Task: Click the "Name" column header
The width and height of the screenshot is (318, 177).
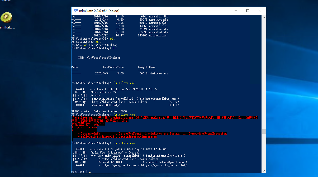Action: pyautogui.click(x=152, y=67)
